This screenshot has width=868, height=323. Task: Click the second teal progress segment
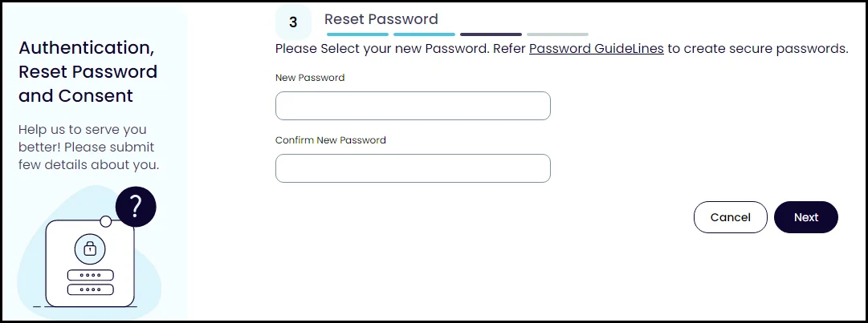click(x=424, y=34)
